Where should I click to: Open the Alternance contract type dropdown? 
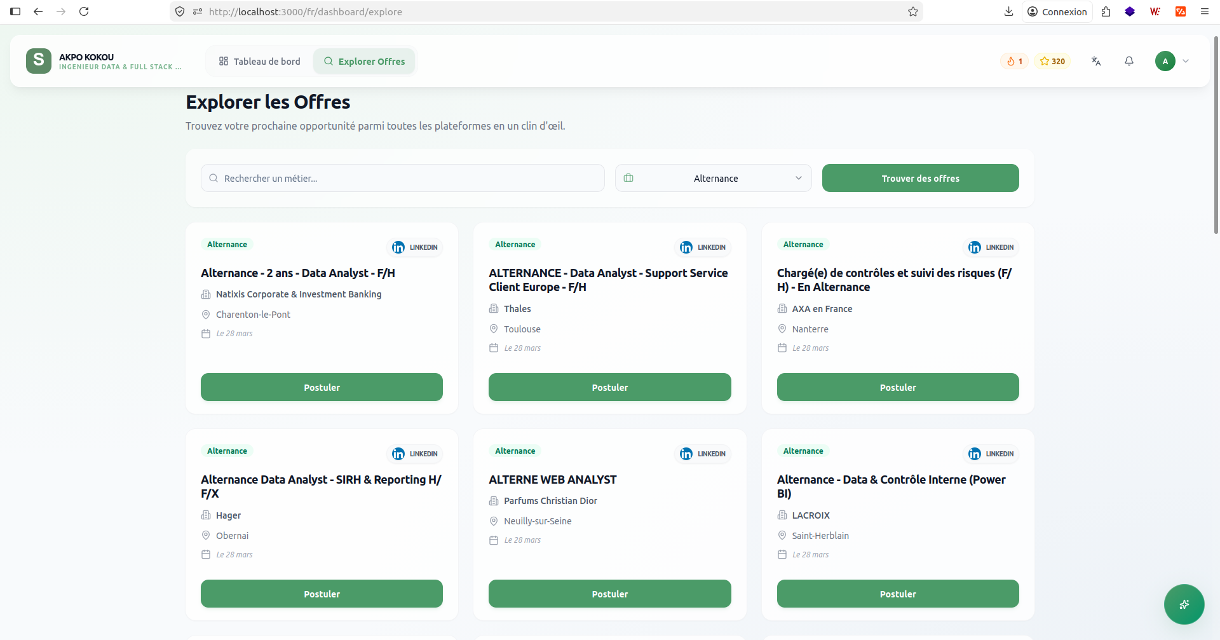pyautogui.click(x=713, y=178)
